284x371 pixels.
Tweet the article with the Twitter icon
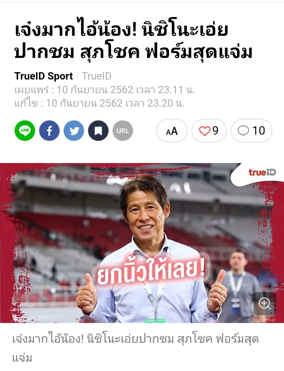click(74, 131)
